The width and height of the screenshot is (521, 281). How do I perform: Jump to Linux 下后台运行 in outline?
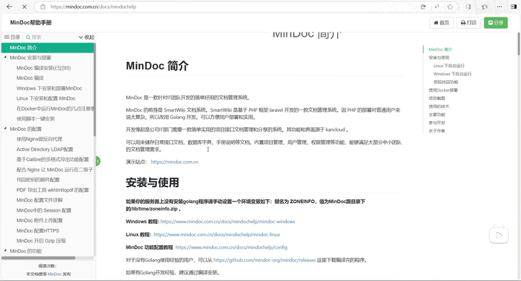449,66
